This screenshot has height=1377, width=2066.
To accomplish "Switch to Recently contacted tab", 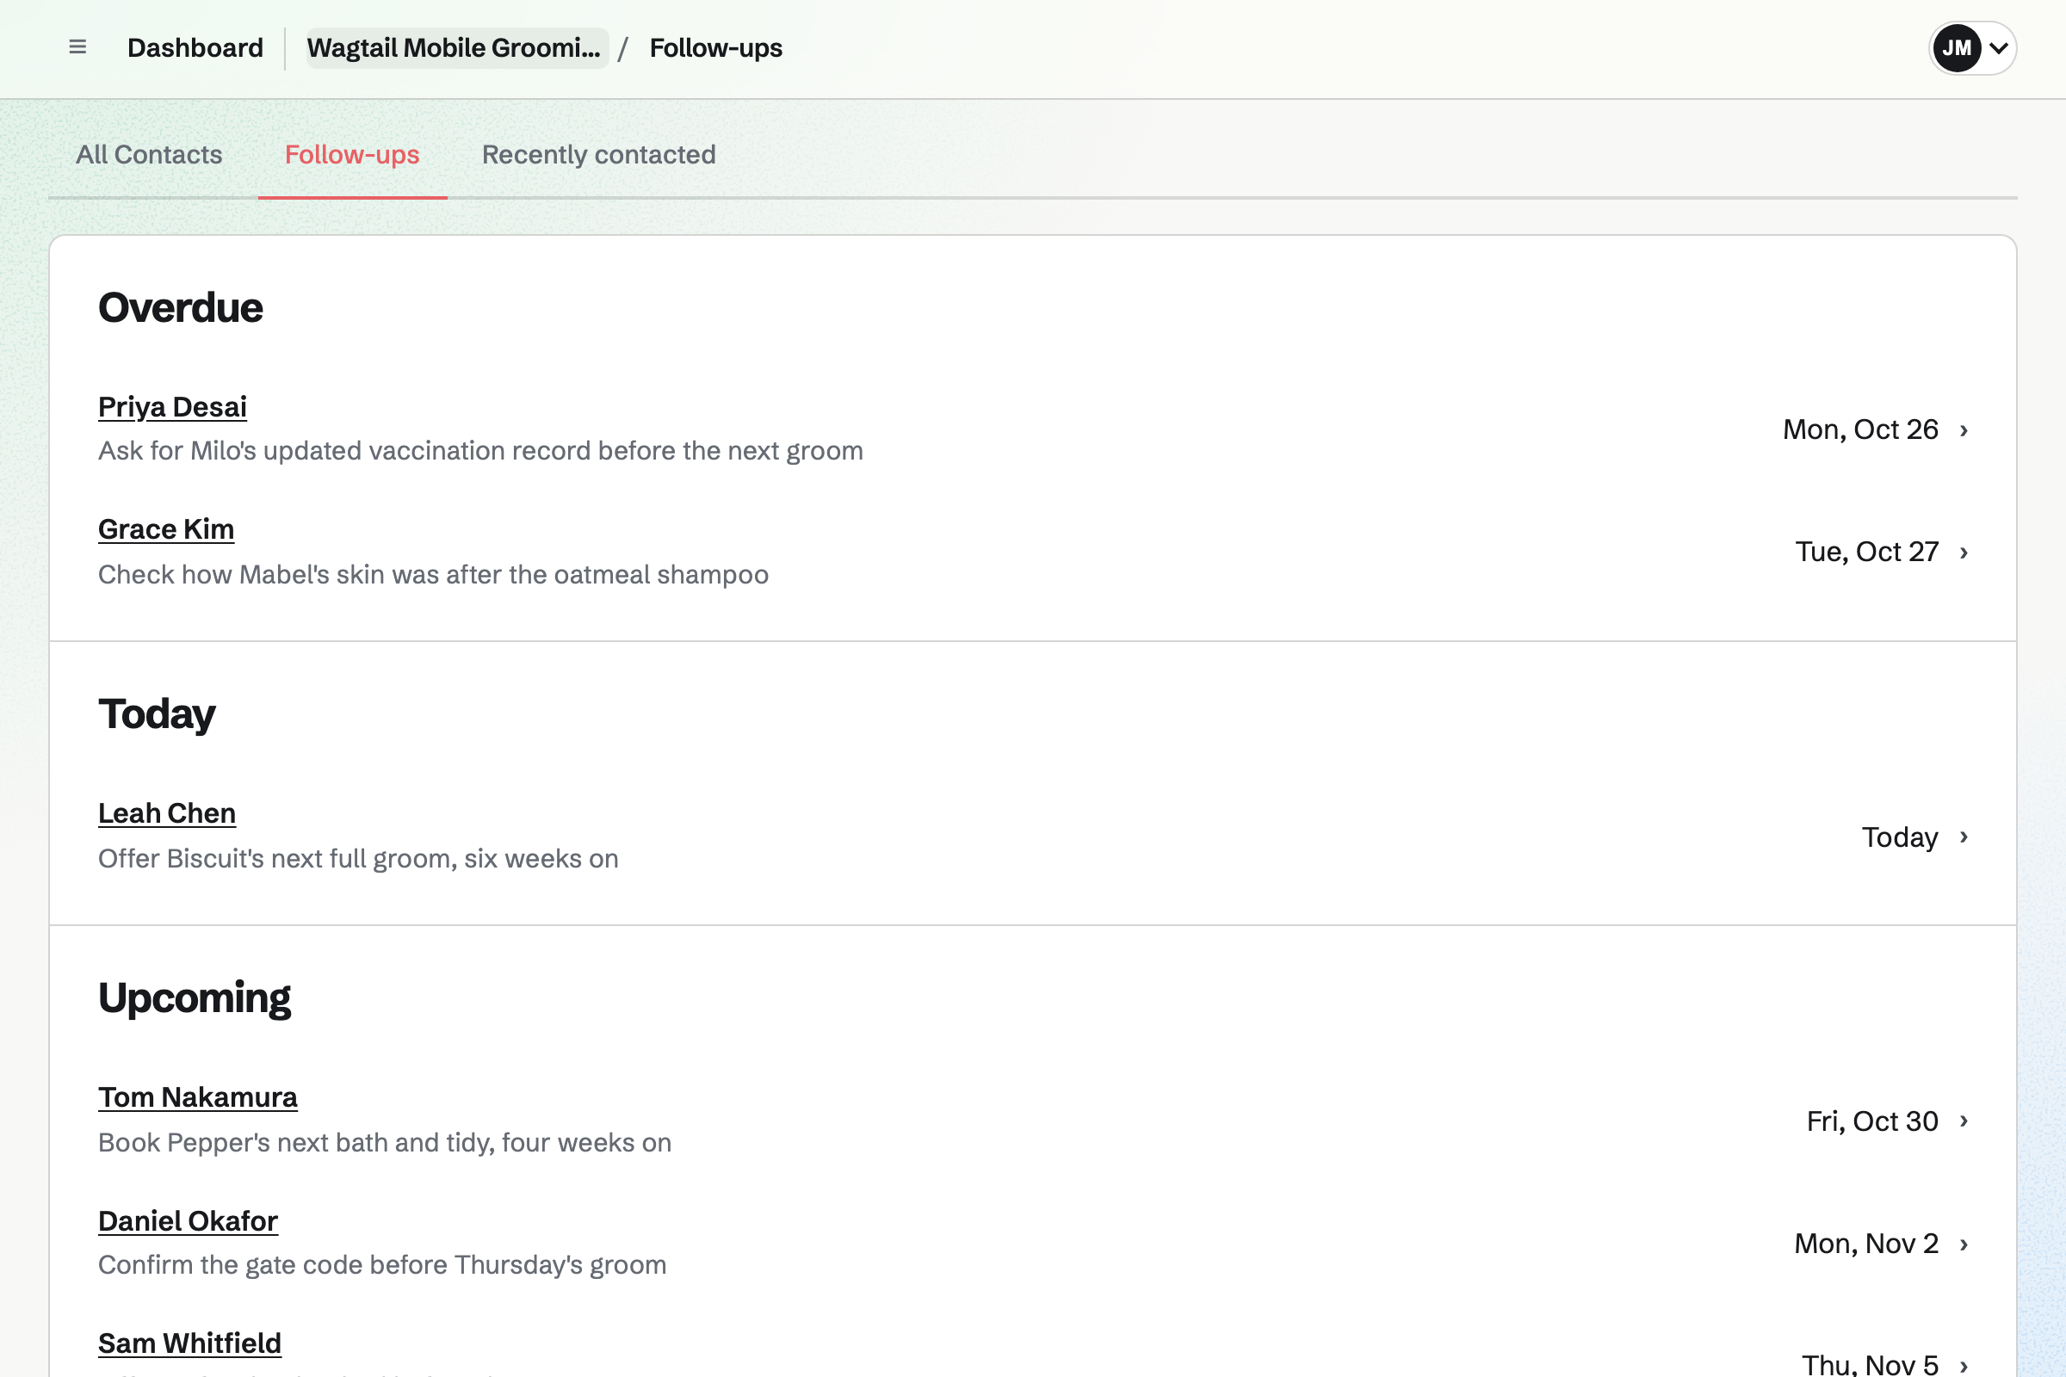I will pos(598,155).
